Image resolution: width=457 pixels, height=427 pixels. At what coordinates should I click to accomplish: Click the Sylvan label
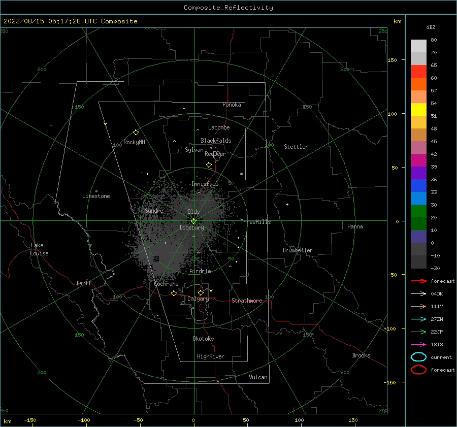coord(194,150)
